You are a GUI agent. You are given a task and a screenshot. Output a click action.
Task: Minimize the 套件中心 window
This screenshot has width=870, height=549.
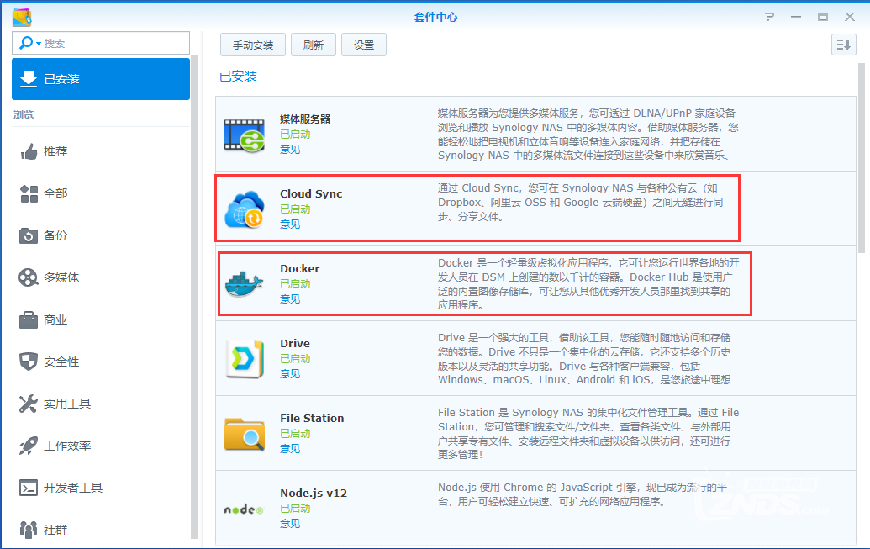(796, 17)
